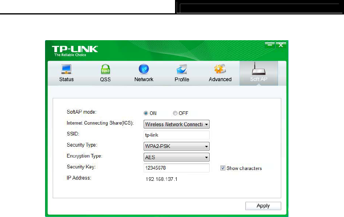Click the Security Key input field

pos(177,168)
